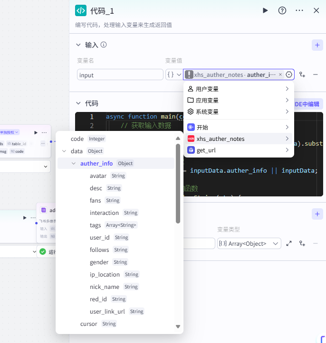The image size is (326, 343).
Task: Open help for the code node
Action: [x=282, y=10]
